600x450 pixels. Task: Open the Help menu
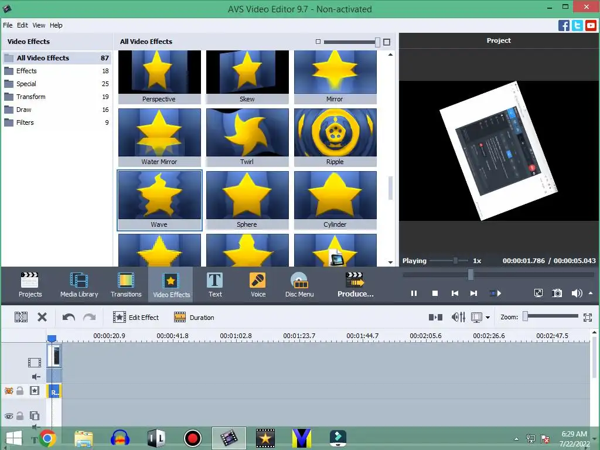point(56,25)
